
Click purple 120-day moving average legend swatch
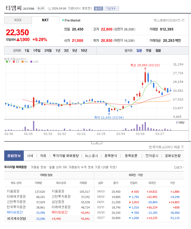31,62
